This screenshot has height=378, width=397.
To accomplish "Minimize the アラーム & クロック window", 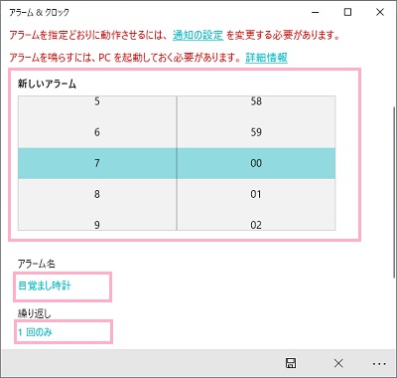I will click(316, 13).
